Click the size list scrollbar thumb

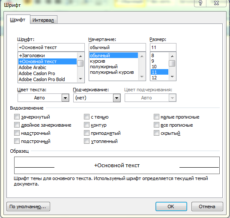pos(172,64)
